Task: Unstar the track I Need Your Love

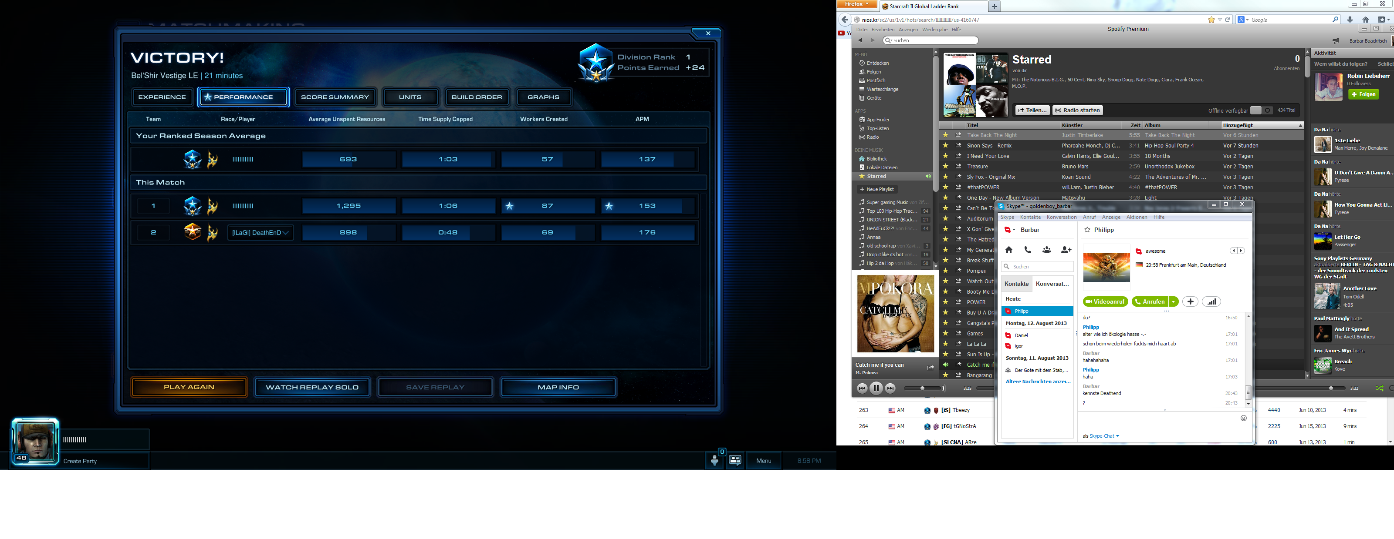Action: coord(945,156)
